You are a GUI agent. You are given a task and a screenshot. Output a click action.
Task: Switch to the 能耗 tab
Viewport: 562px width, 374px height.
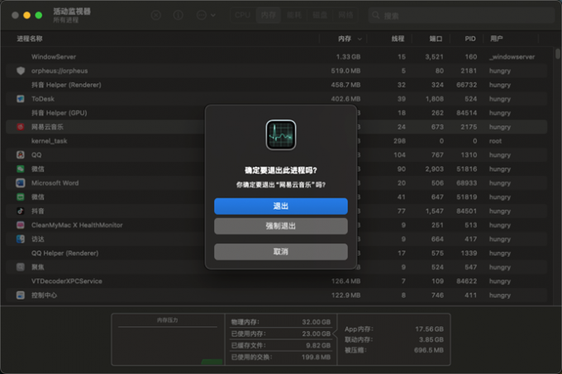click(294, 16)
